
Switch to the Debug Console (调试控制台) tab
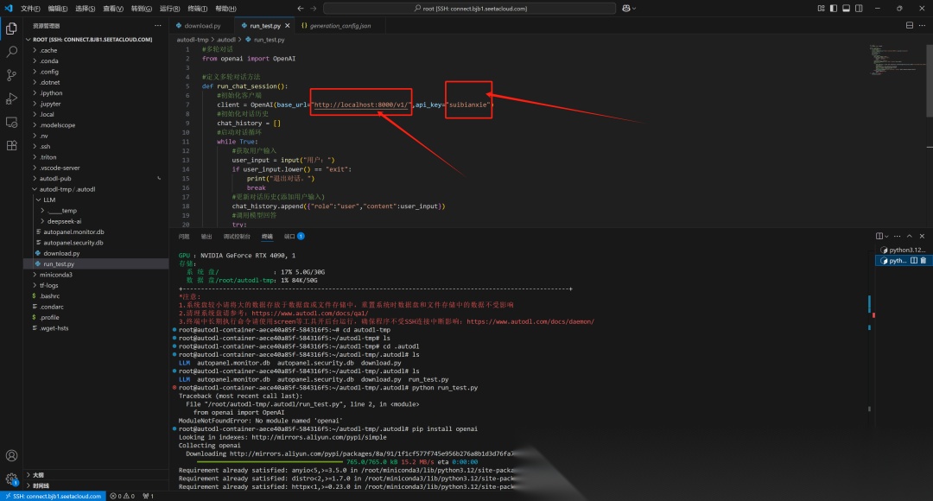pyautogui.click(x=237, y=236)
